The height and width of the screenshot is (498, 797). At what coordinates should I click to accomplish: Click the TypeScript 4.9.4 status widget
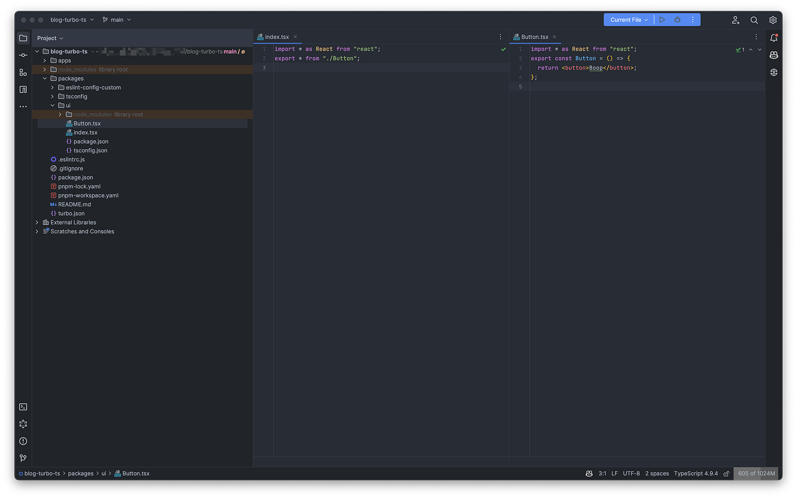coord(696,474)
